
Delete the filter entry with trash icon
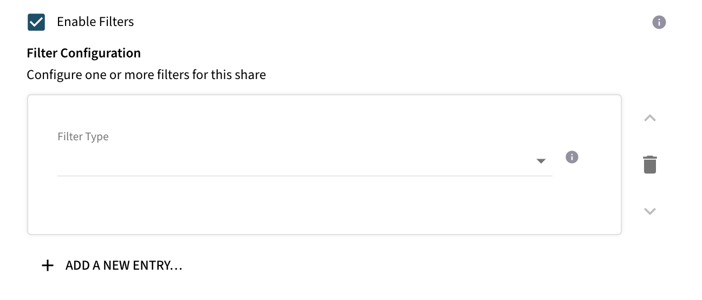(x=650, y=164)
